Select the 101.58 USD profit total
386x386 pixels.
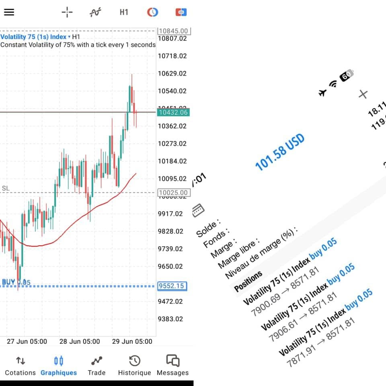(x=280, y=152)
